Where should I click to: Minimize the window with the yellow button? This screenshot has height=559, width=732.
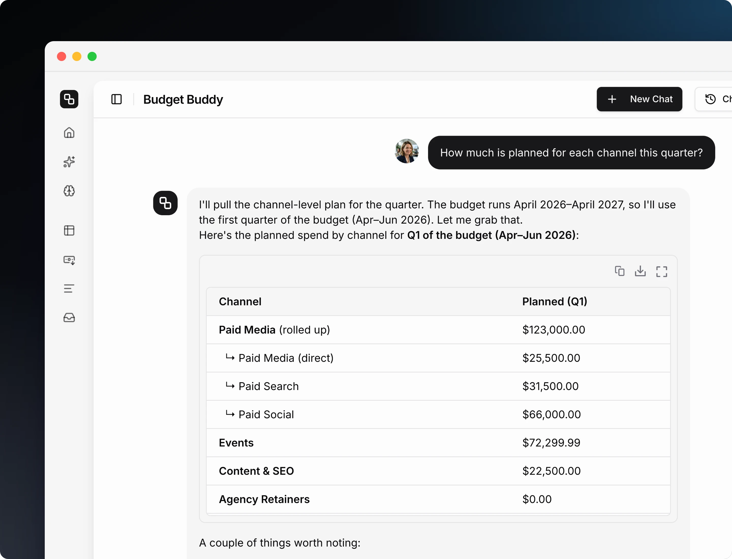(x=77, y=57)
